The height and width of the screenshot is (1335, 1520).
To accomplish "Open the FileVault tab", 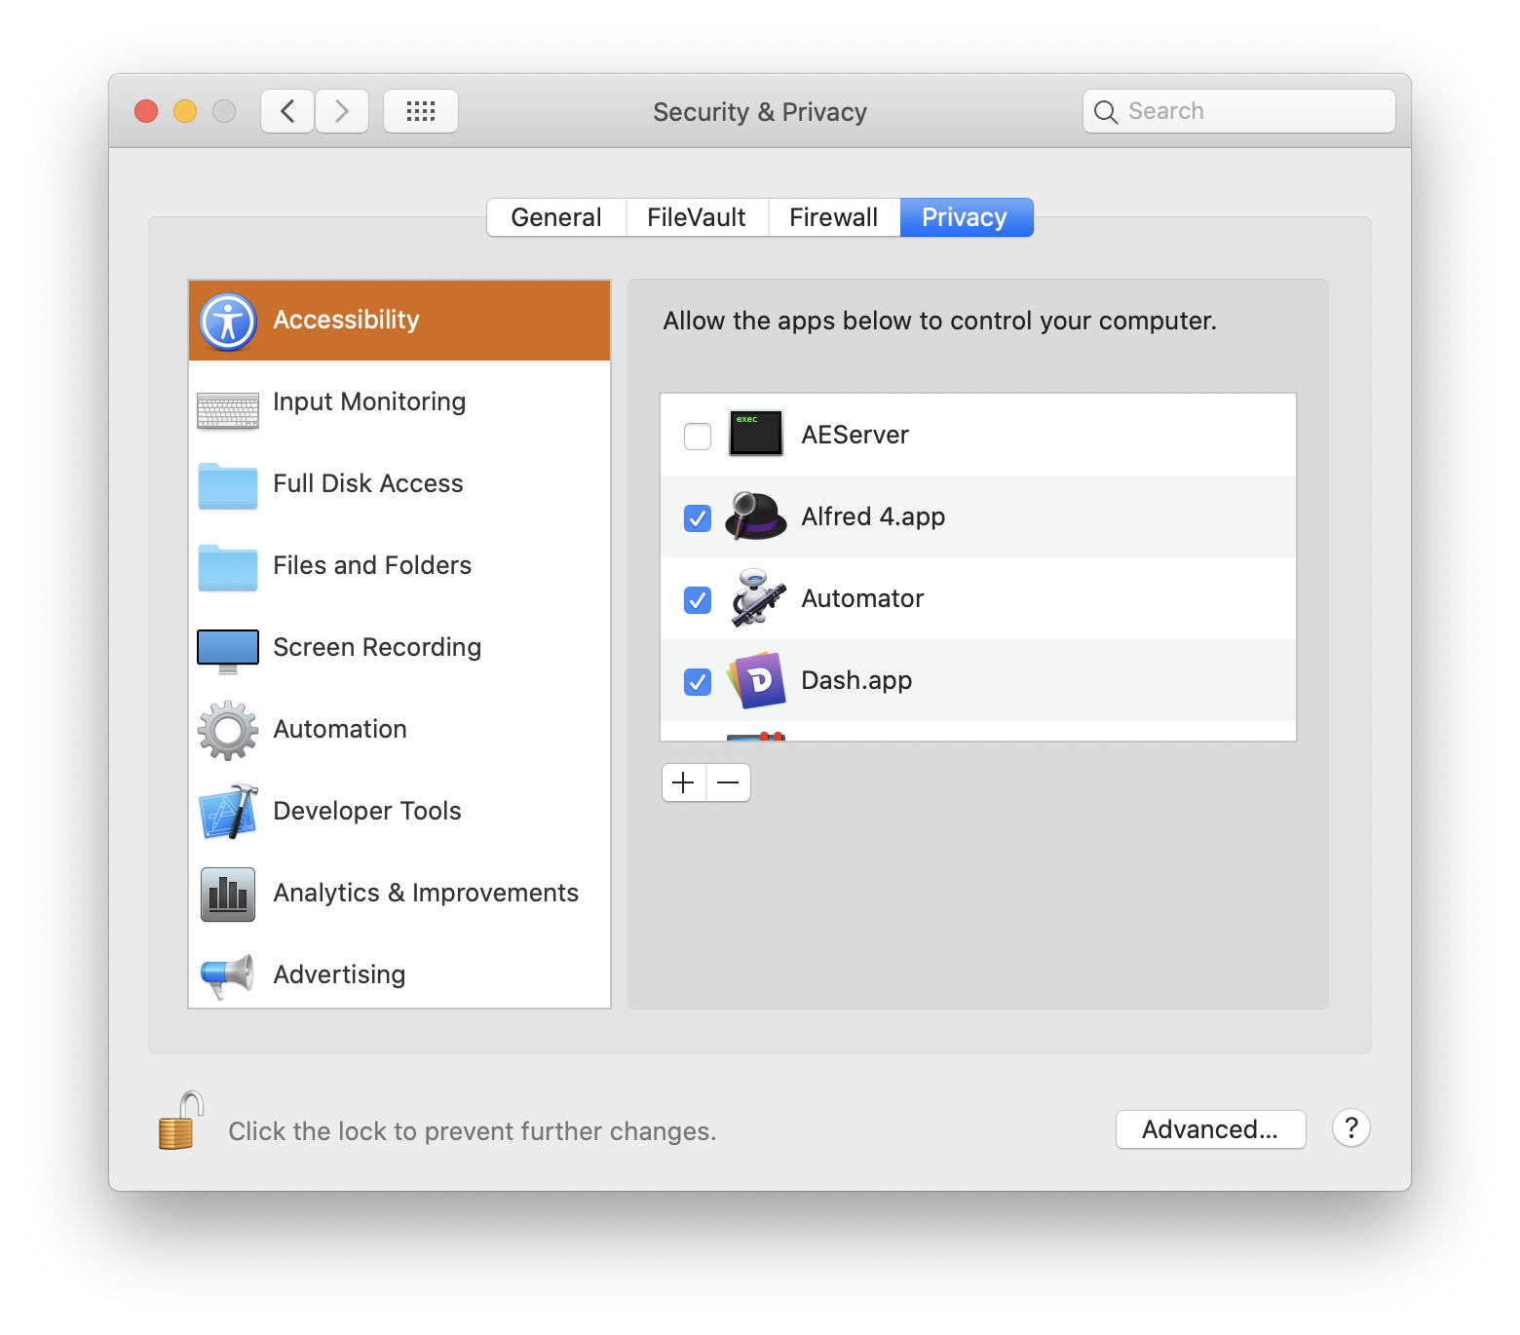I will pos(696,217).
